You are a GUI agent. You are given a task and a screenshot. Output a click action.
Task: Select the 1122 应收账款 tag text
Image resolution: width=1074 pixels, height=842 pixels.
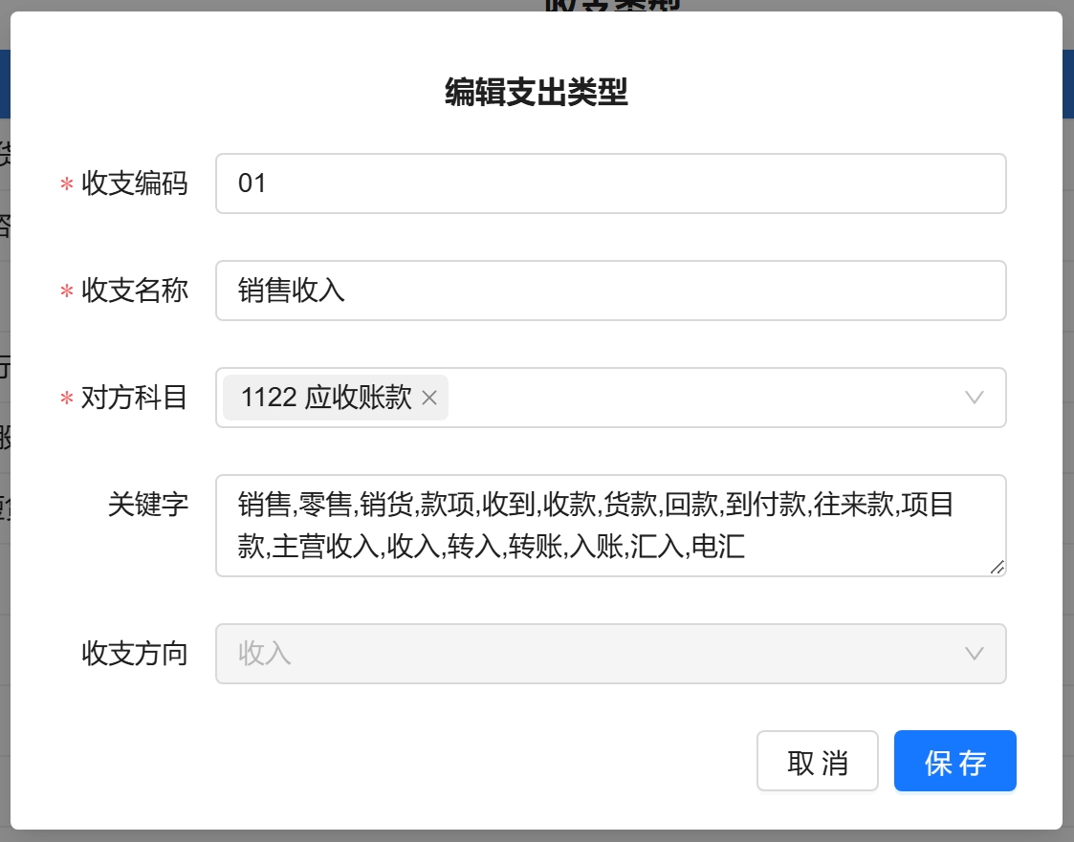click(325, 399)
